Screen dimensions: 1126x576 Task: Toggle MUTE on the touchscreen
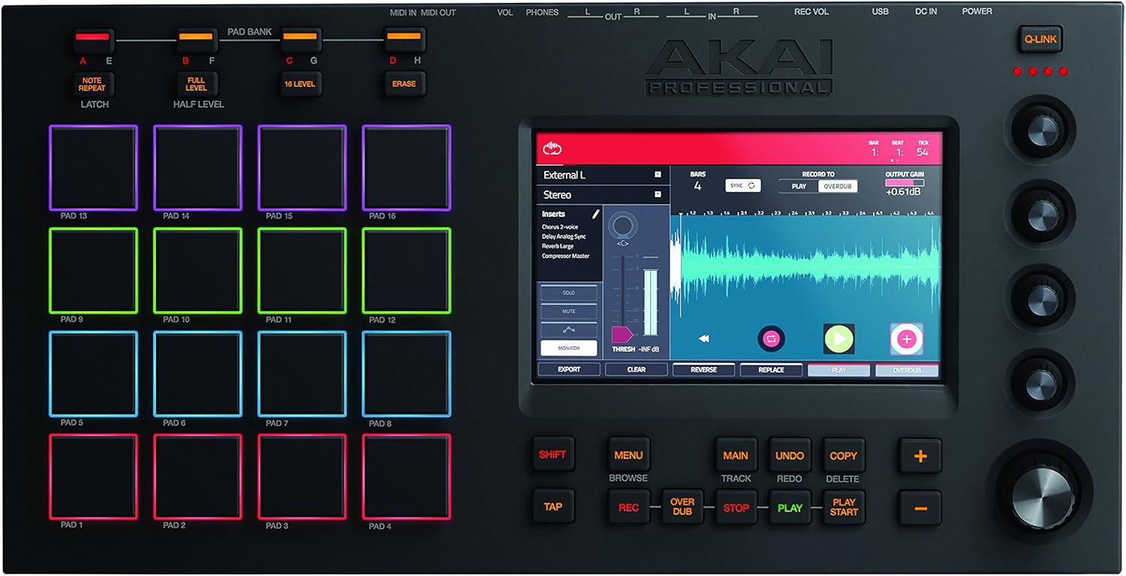[x=568, y=311]
